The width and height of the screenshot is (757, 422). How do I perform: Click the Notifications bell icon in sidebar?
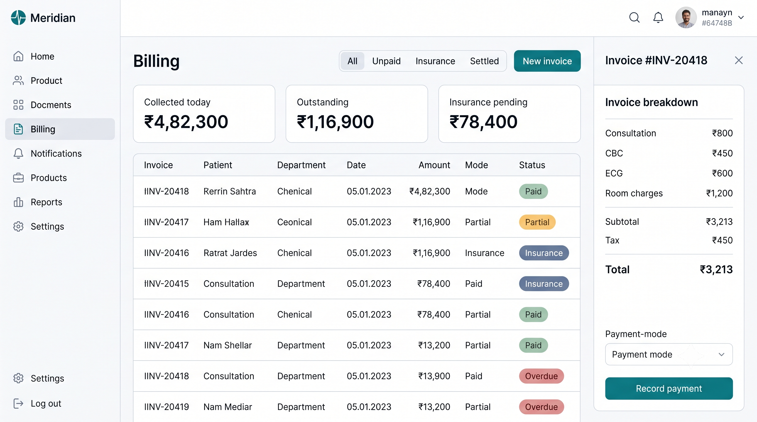click(x=18, y=154)
